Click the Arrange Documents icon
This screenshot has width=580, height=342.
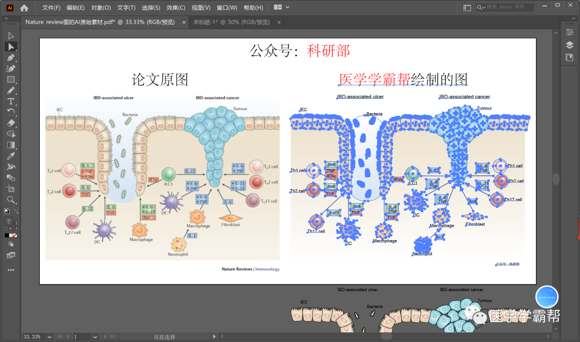coord(278,8)
